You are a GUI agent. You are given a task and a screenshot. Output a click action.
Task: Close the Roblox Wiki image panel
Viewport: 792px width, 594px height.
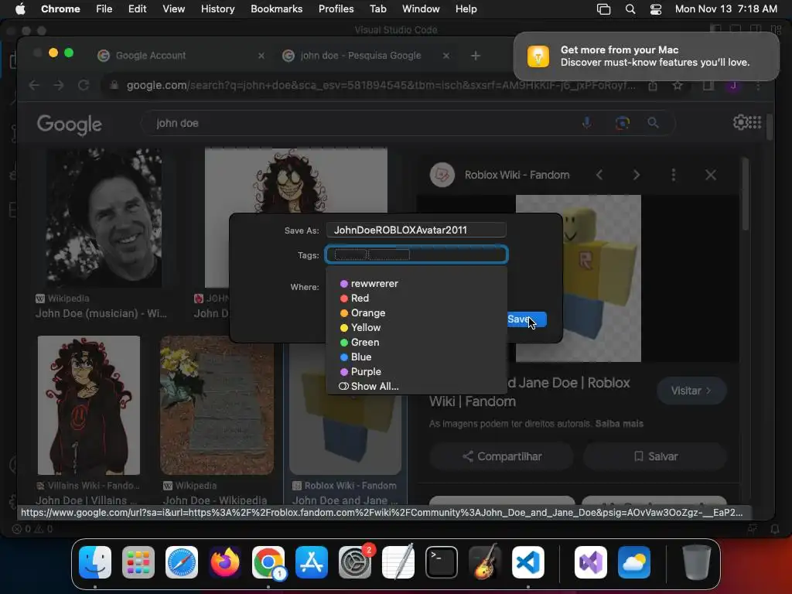pos(711,175)
